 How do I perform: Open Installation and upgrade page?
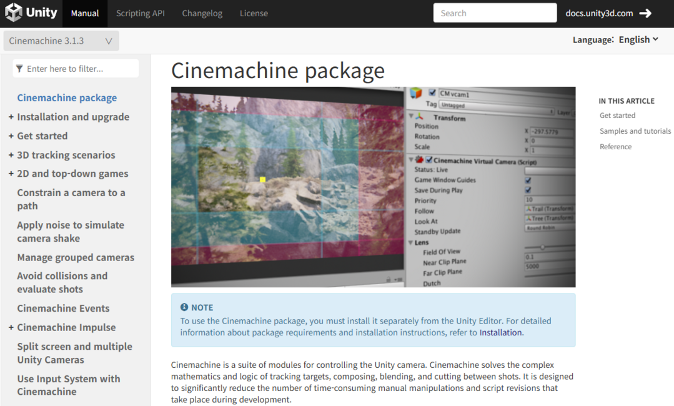coord(73,117)
